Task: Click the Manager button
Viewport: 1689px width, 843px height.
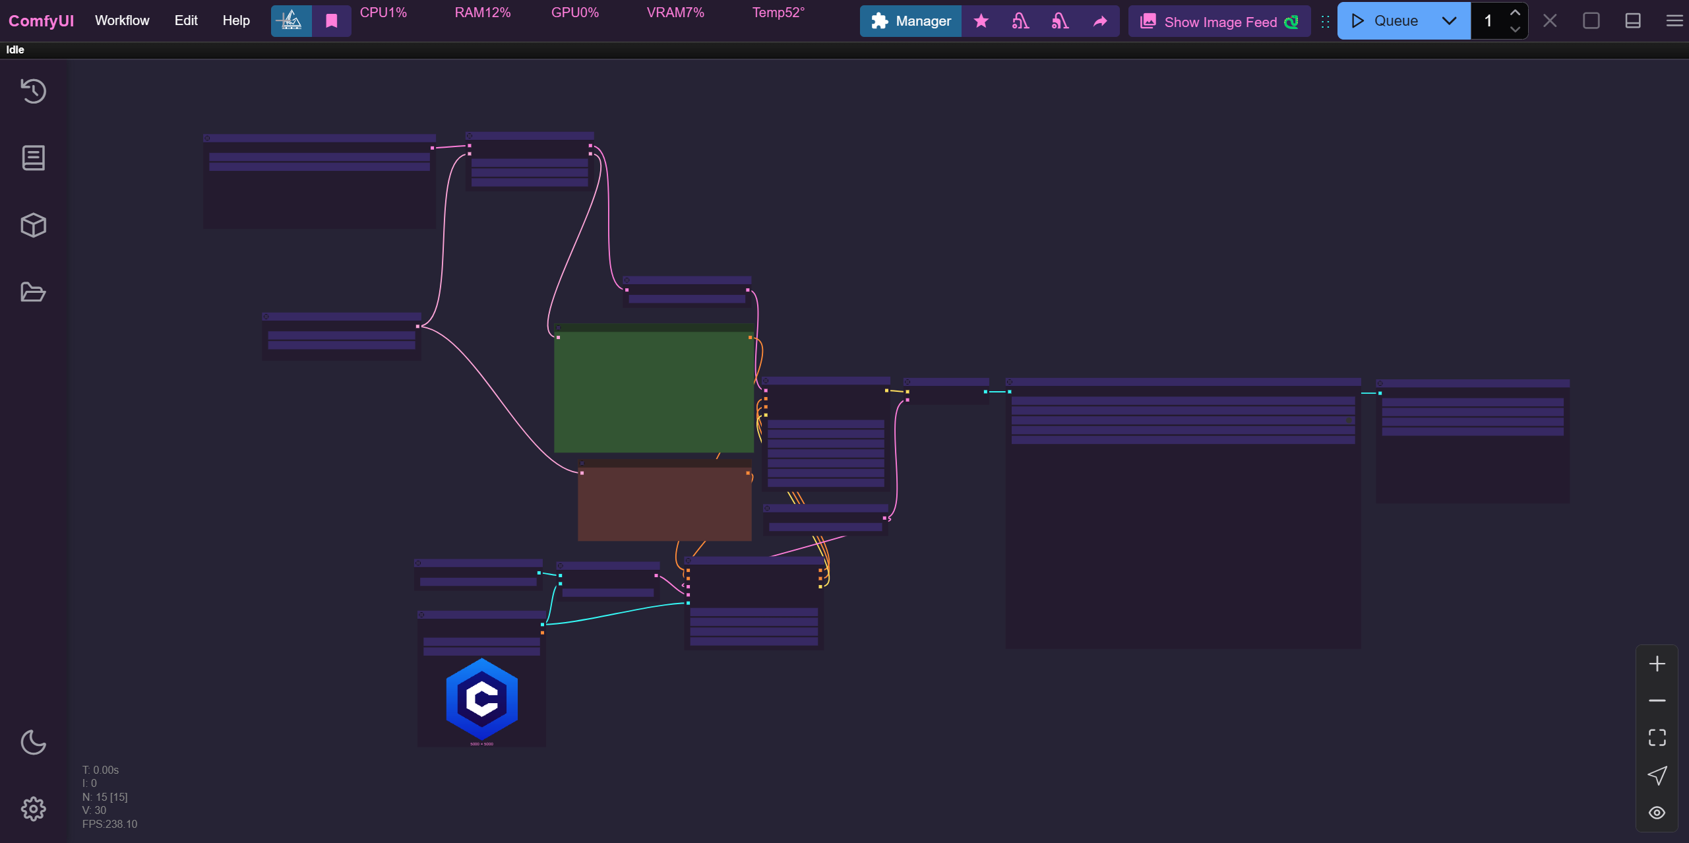Action: coord(911,21)
